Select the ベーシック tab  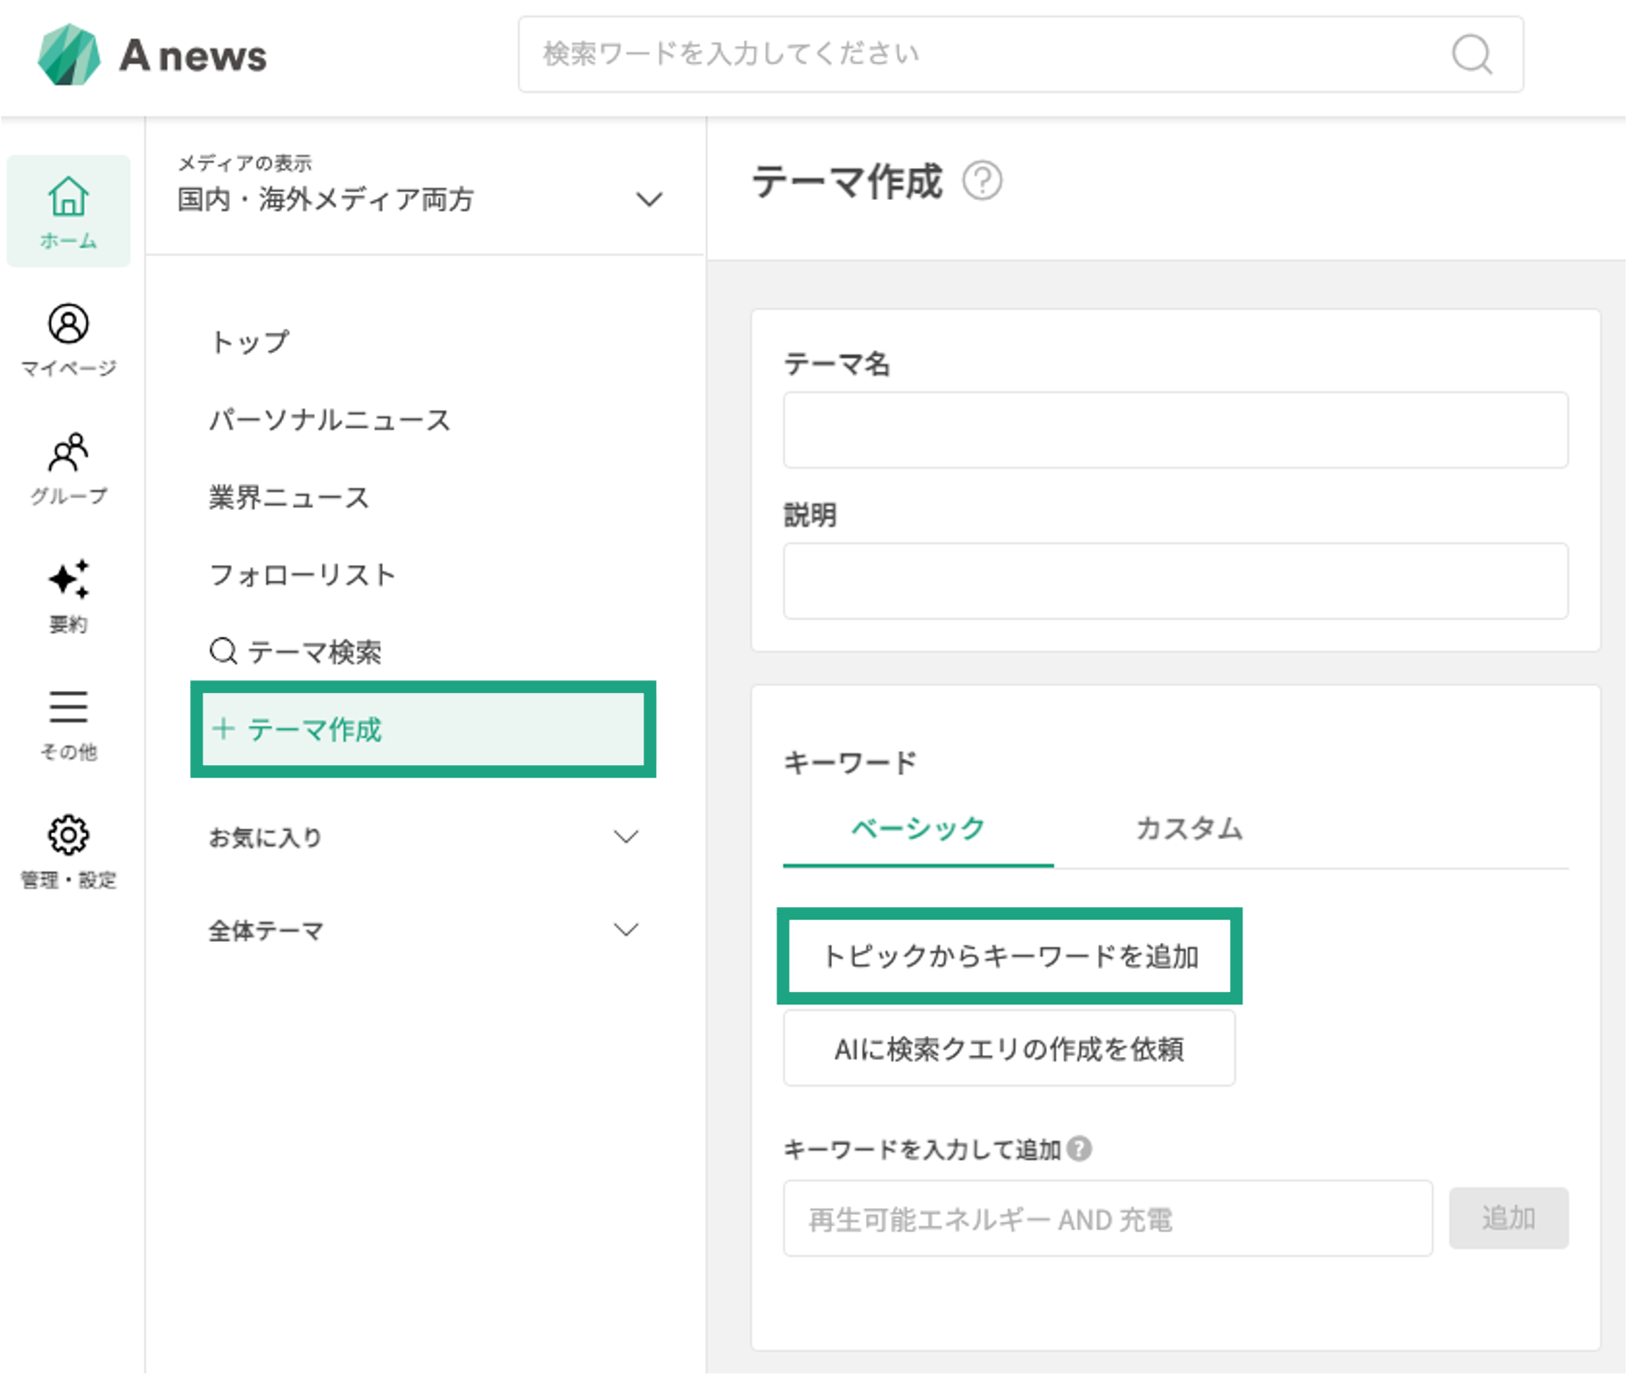(918, 829)
